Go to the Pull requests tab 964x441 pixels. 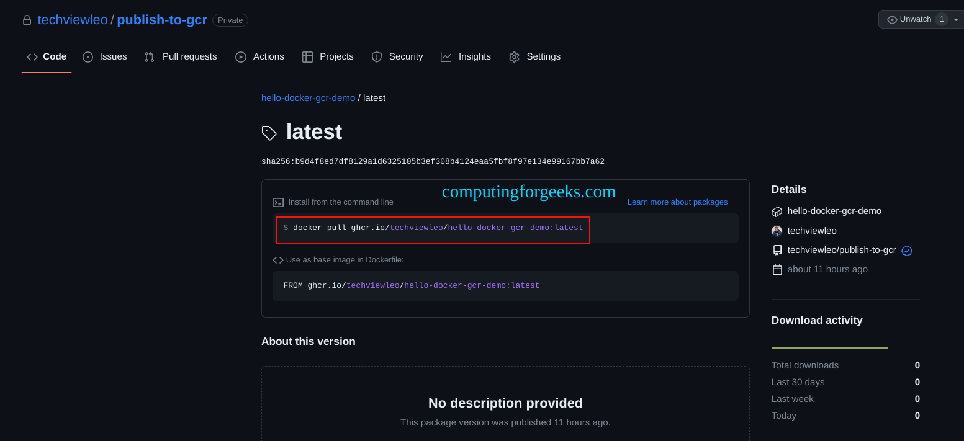click(181, 57)
